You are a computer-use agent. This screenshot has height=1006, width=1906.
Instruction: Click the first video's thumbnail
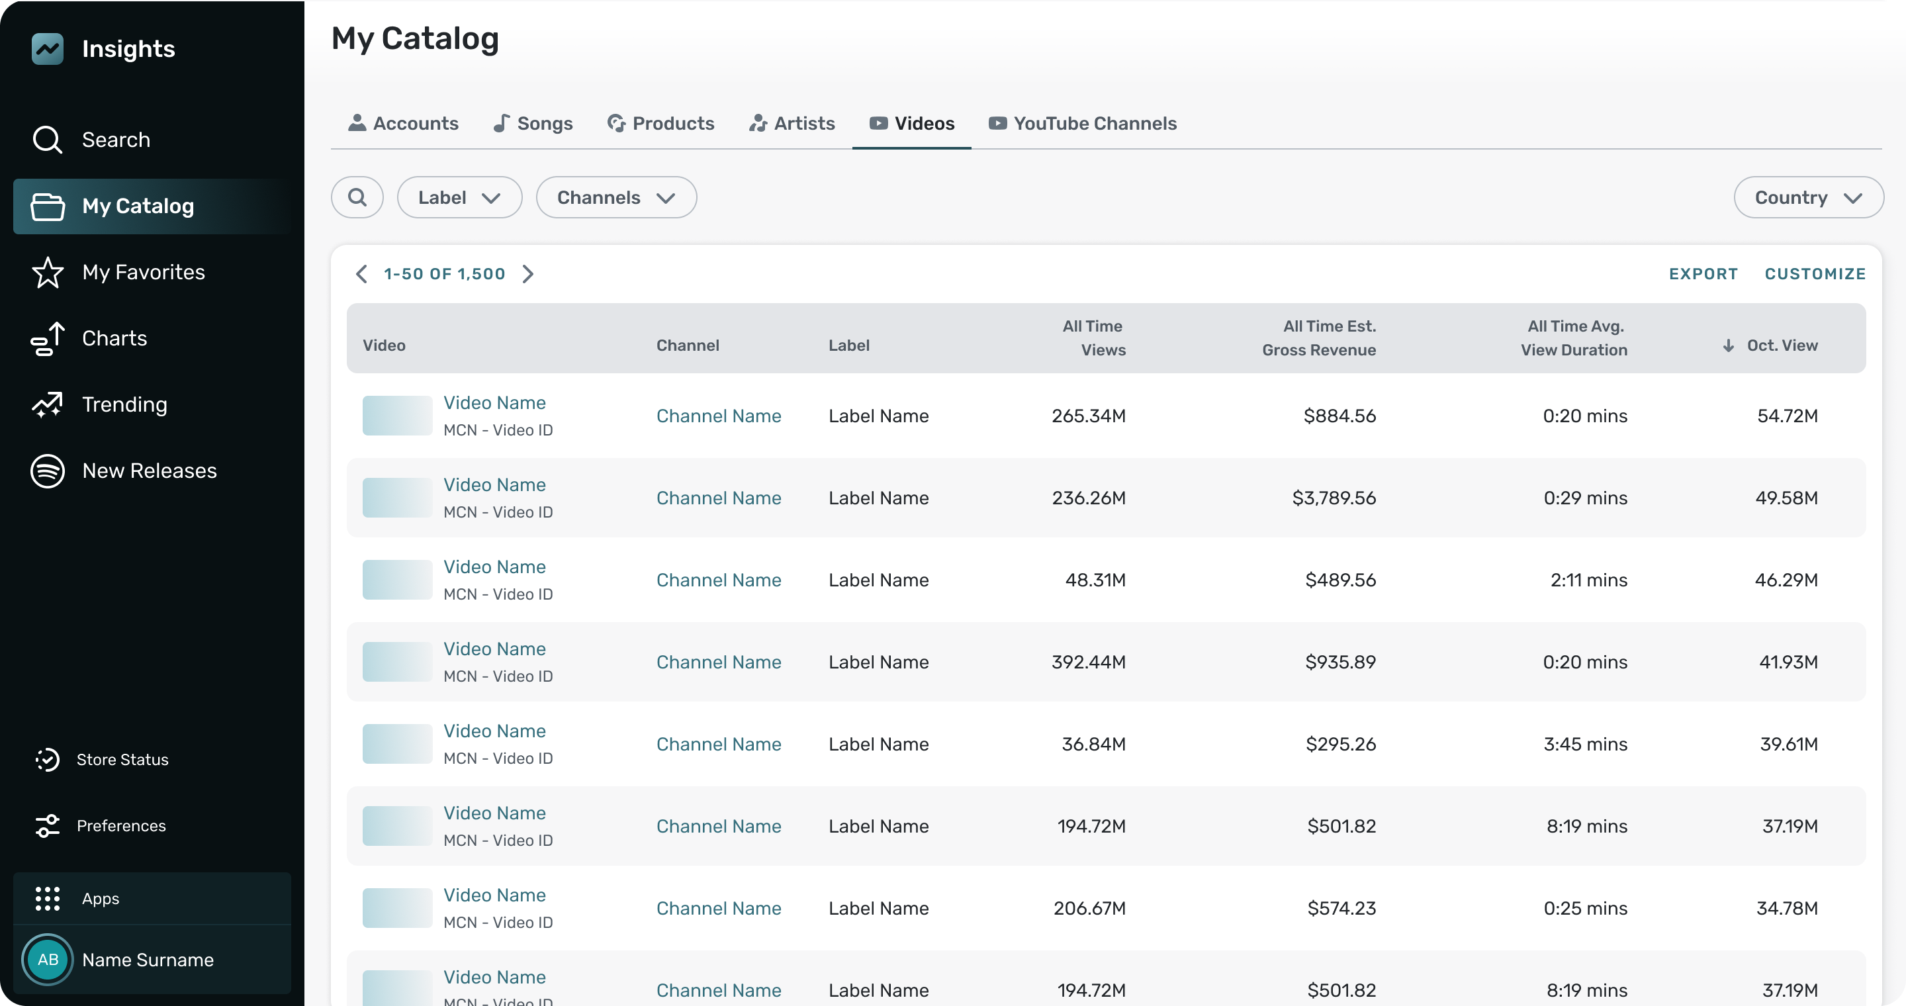point(397,415)
